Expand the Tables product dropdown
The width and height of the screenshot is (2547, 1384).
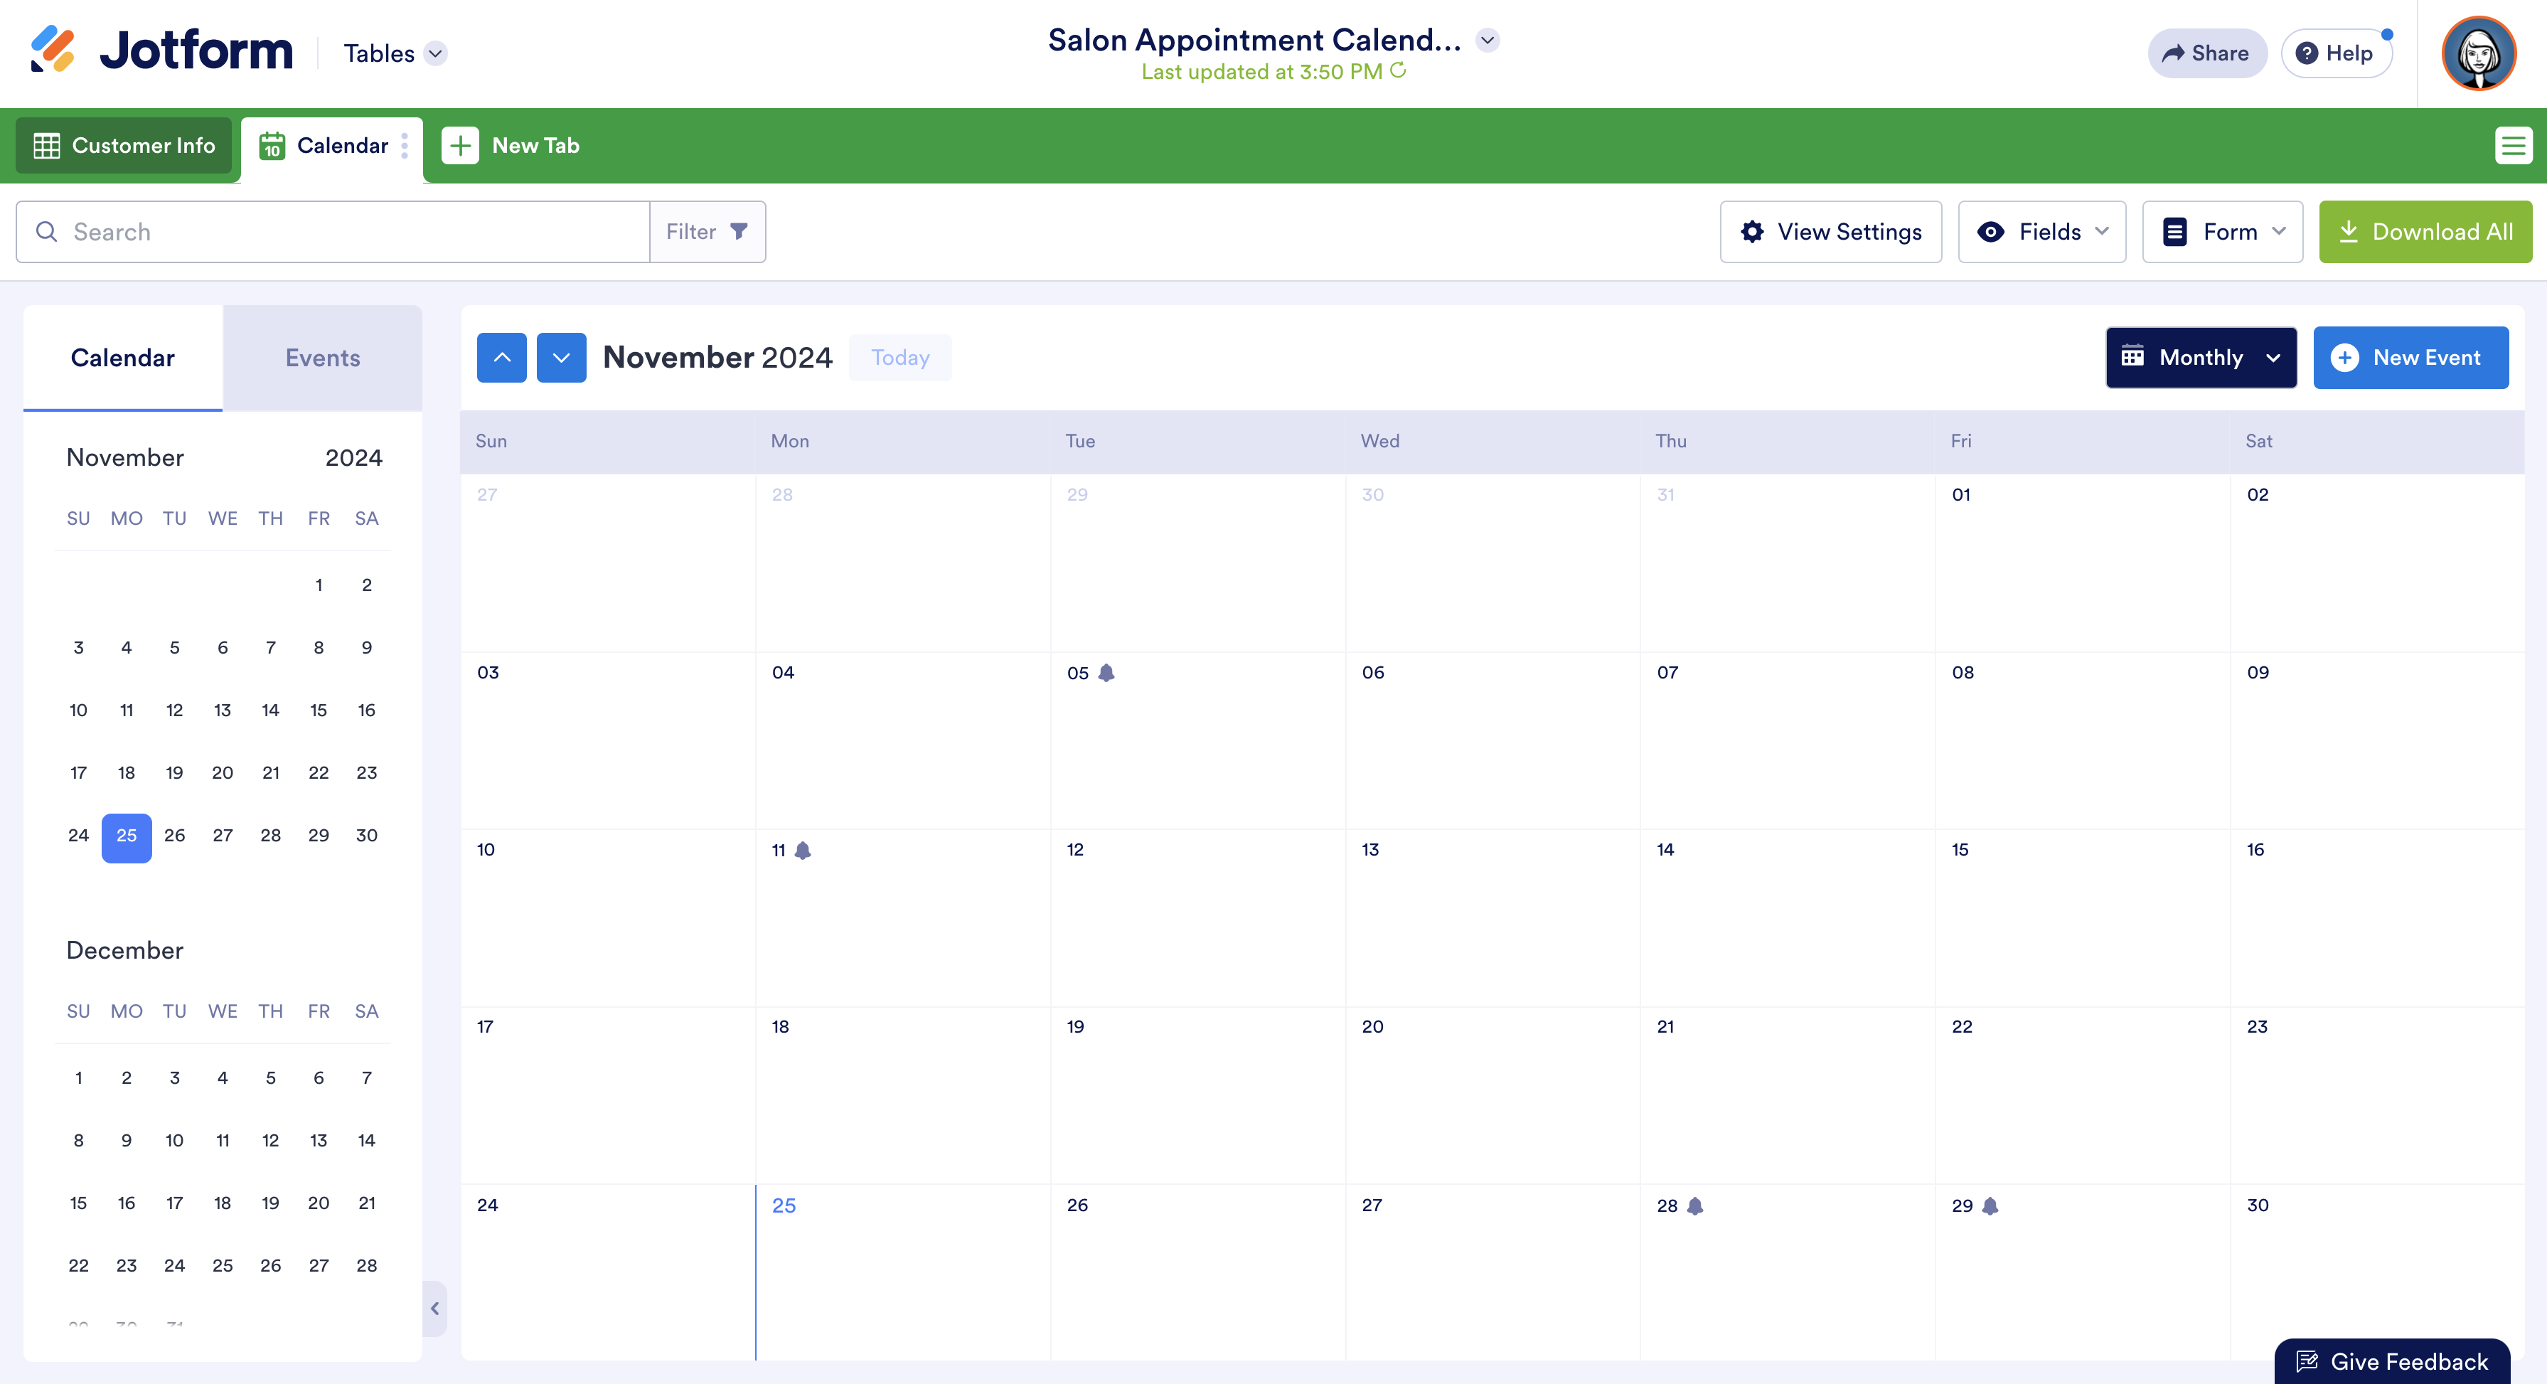pyautogui.click(x=435, y=53)
